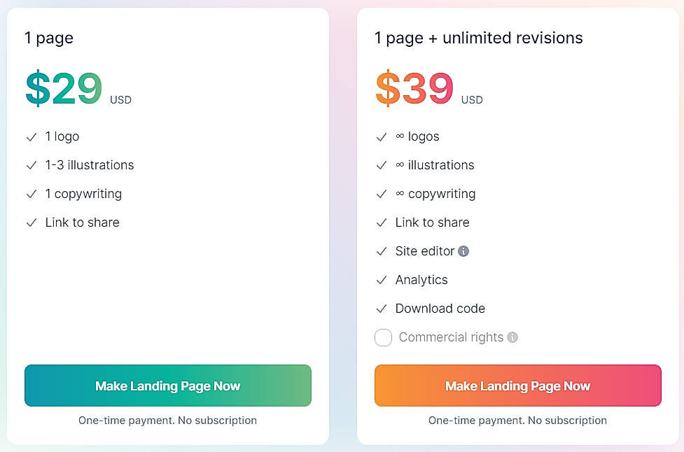Select the 1 page + unlimited revisions heading
The width and height of the screenshot is (684, 452).
click(478, 38)
